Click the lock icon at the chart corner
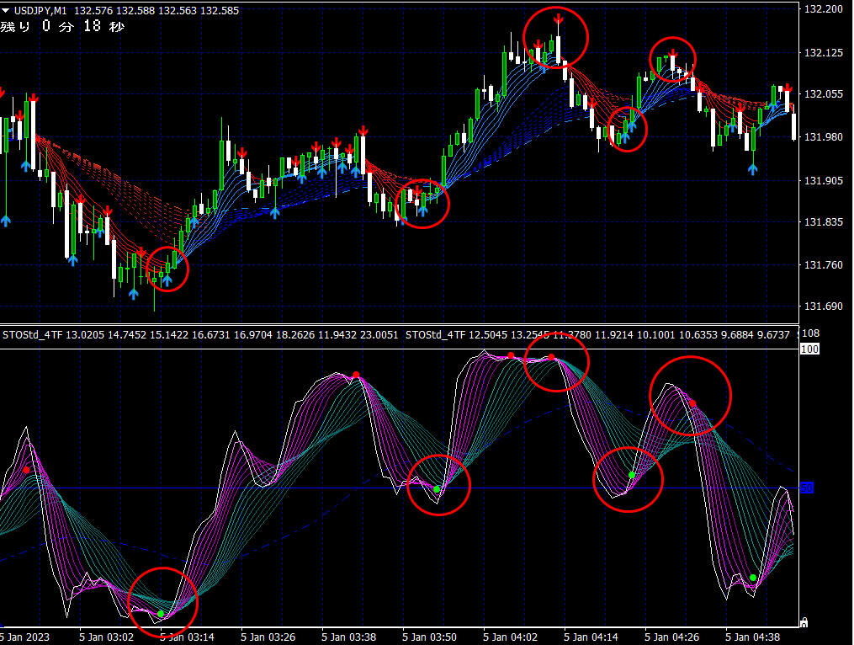The height and width of the screenshot is (645, 854). [x=804, y=622]
